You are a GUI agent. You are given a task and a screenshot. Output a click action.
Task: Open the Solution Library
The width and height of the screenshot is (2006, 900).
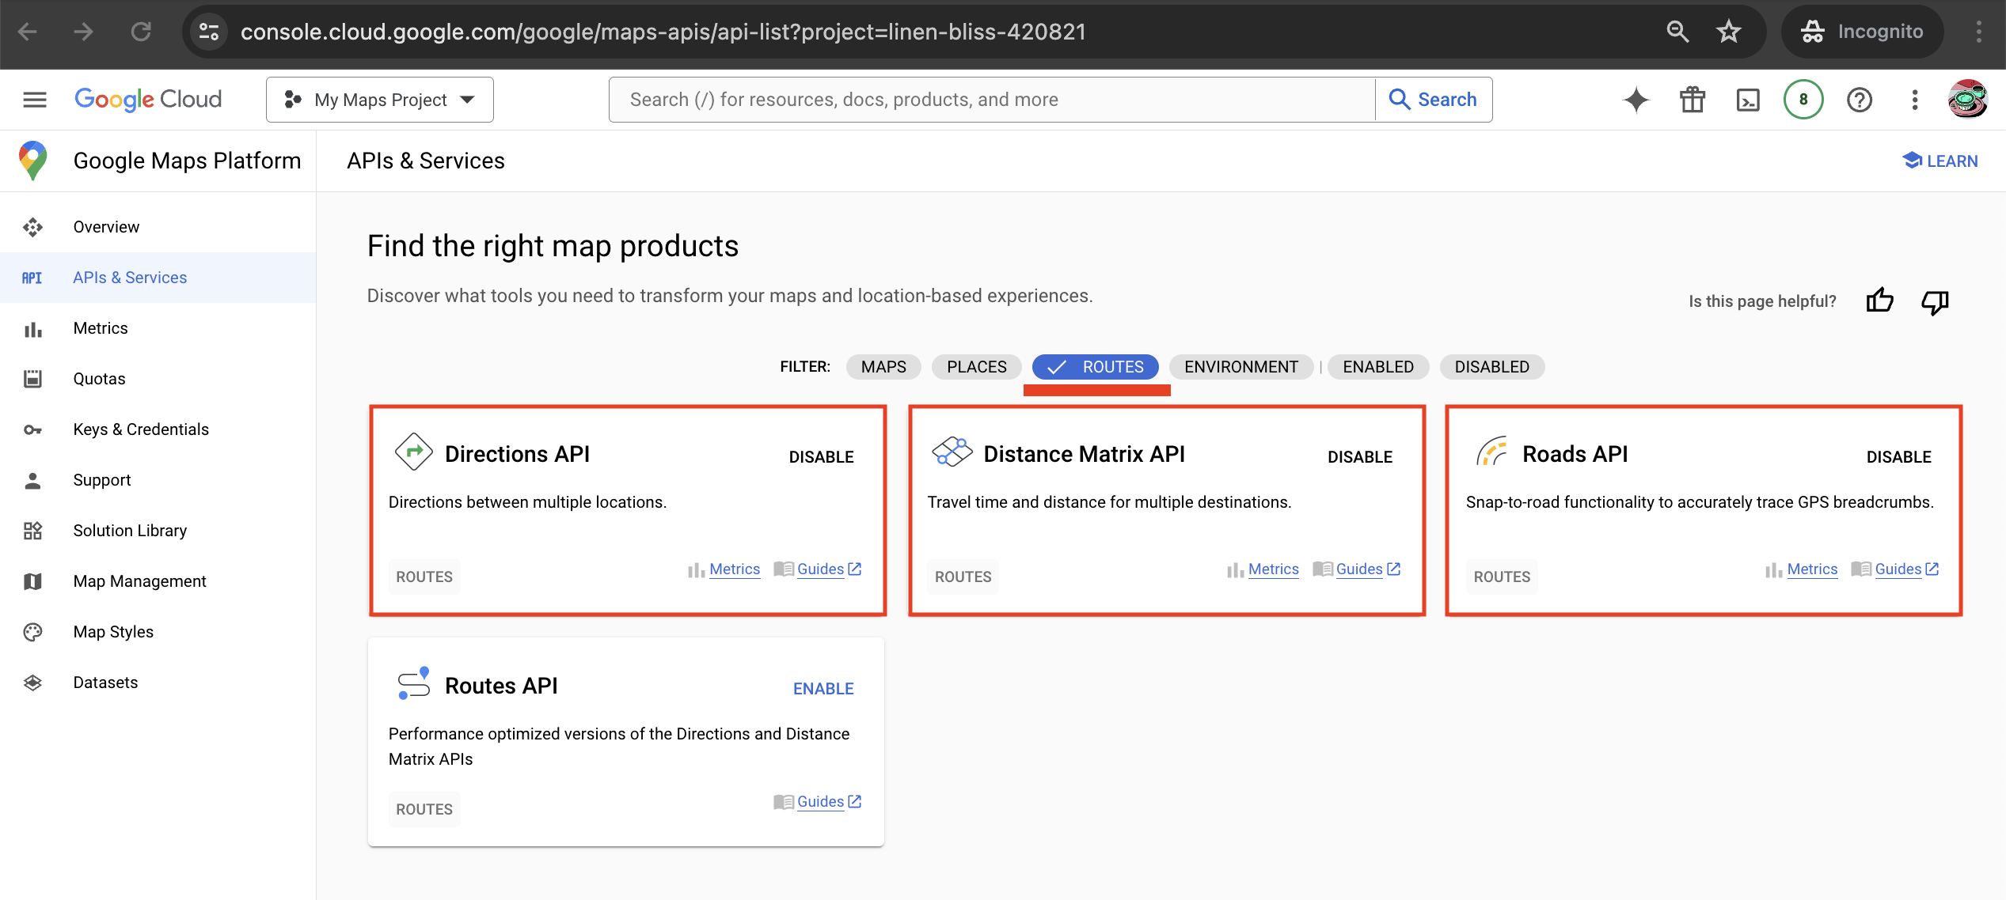[x=129, y=530]
